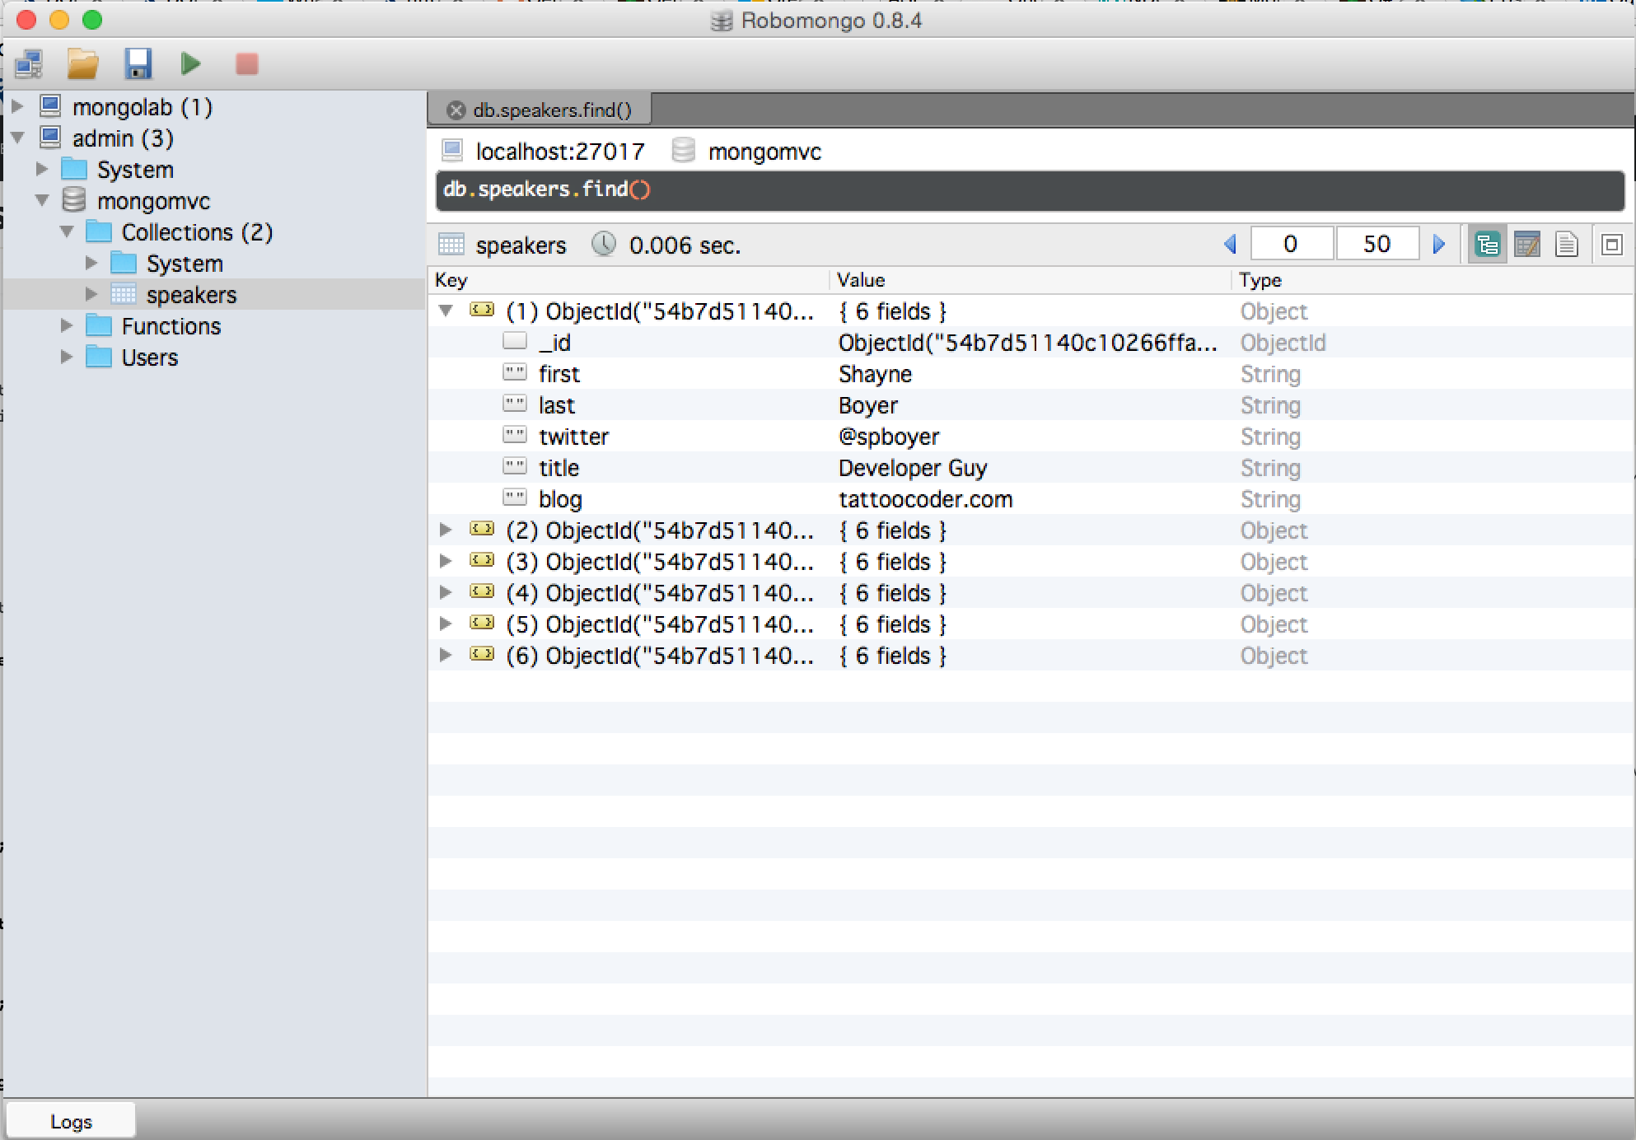Click the document icon of record (1)

pos(482,311)
